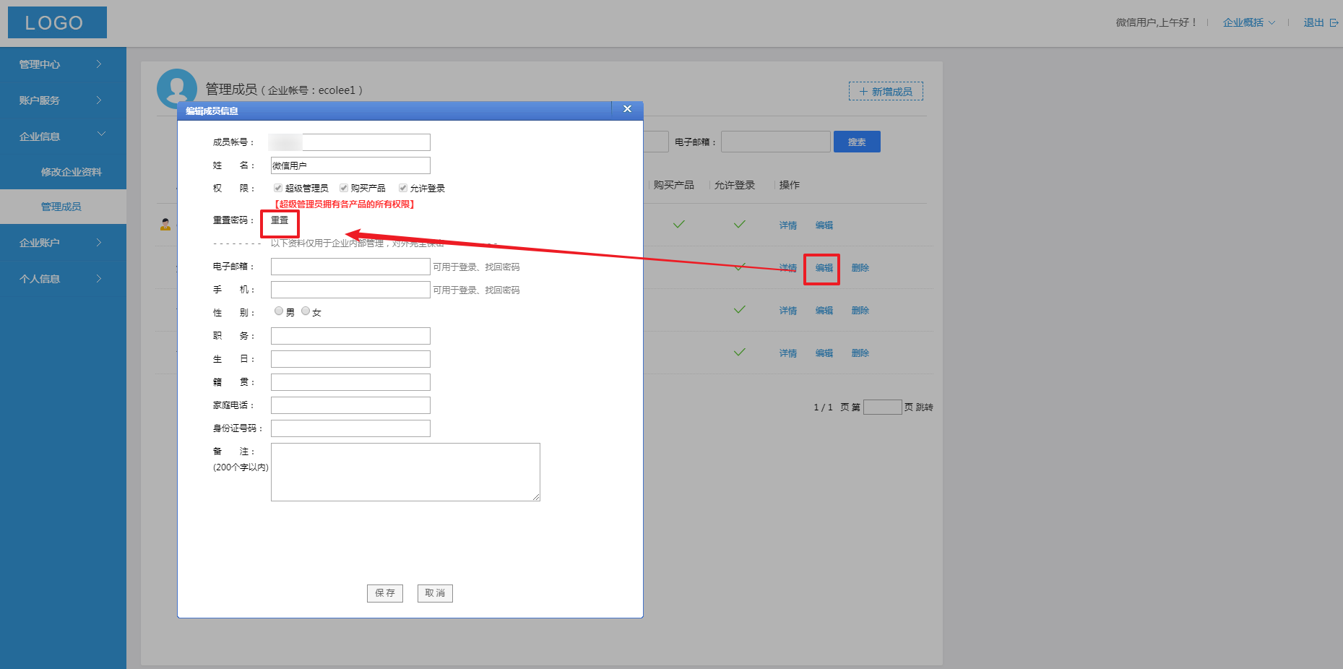
Task: Click the 重置 password reset link
Action: coord(280,220)
